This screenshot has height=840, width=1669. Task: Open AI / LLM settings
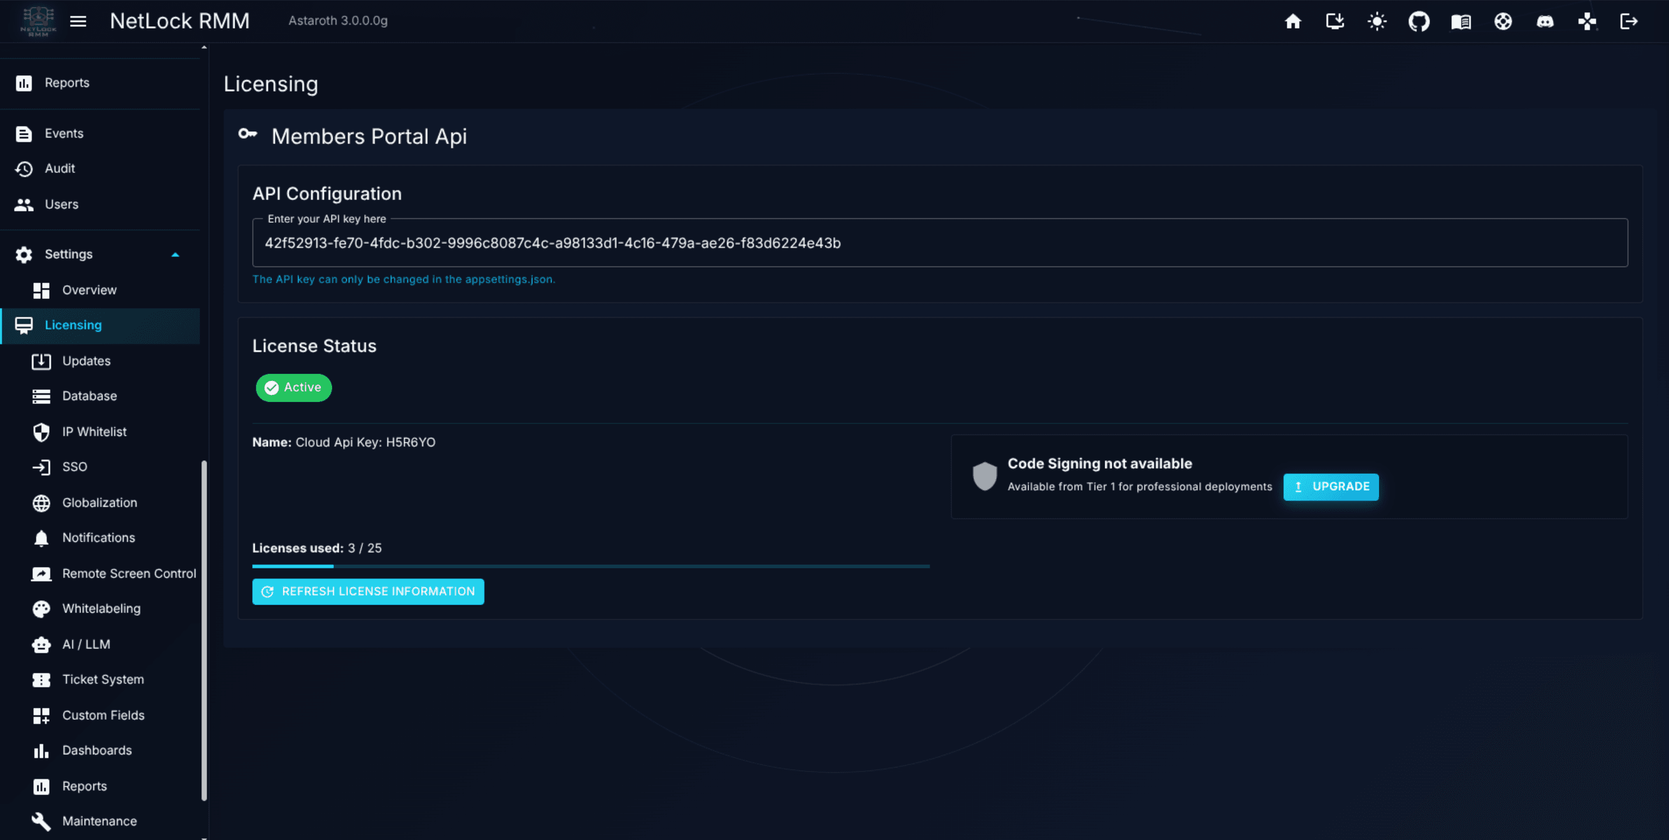100,644
